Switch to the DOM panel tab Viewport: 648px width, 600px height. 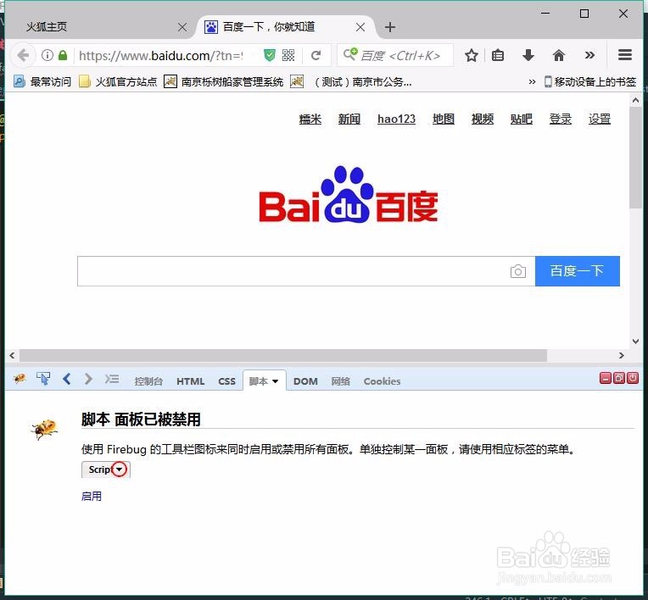click(305, 381)
